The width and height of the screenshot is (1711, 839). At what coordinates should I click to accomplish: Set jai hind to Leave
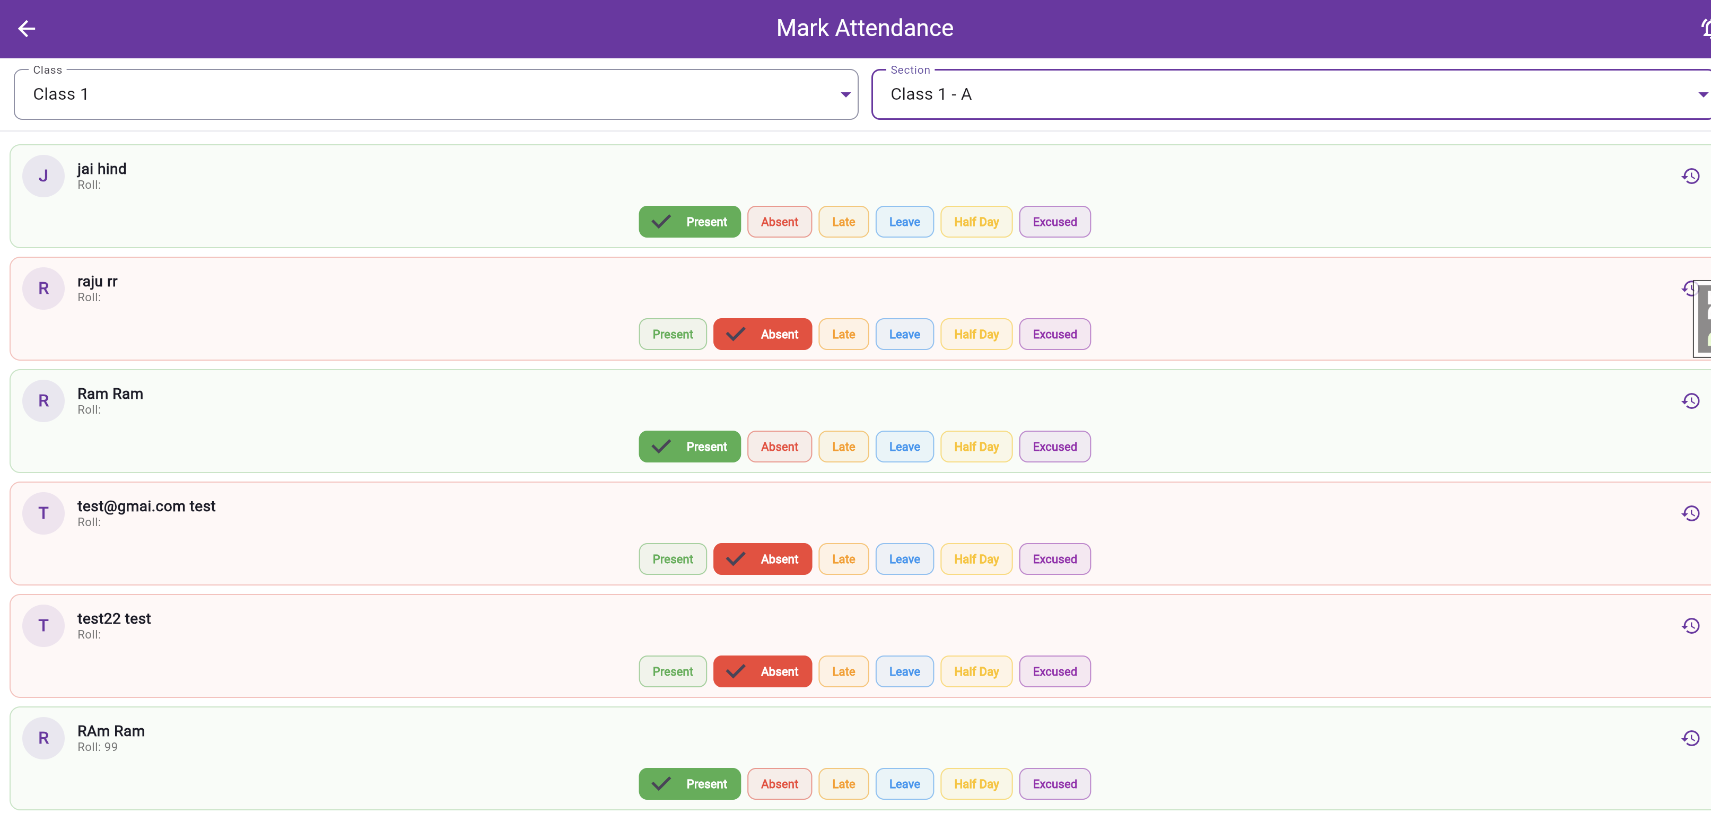click(x=904, y=222)
